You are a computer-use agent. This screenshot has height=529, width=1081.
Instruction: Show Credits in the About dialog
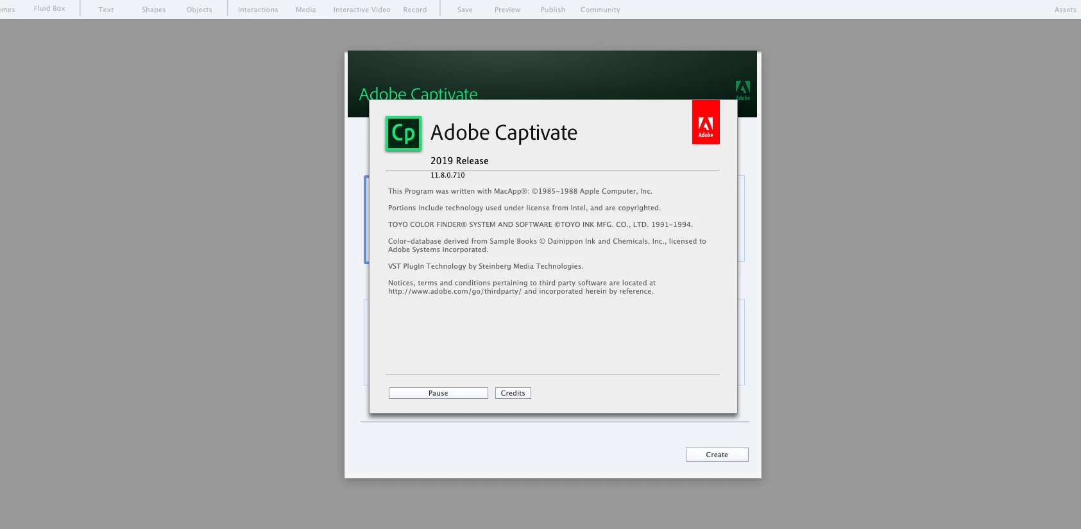click(x=513, y=393)
